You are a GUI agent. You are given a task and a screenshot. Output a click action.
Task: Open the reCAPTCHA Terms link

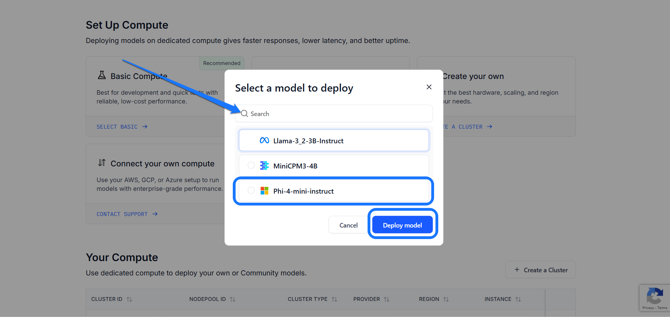pos(662,308)
